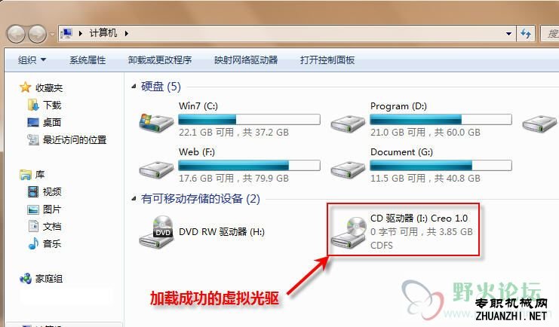Collapse the 有可移动存储的设备 (2) group
The height and width of the screenshot is (327, 559).
[x=134, y=199]
